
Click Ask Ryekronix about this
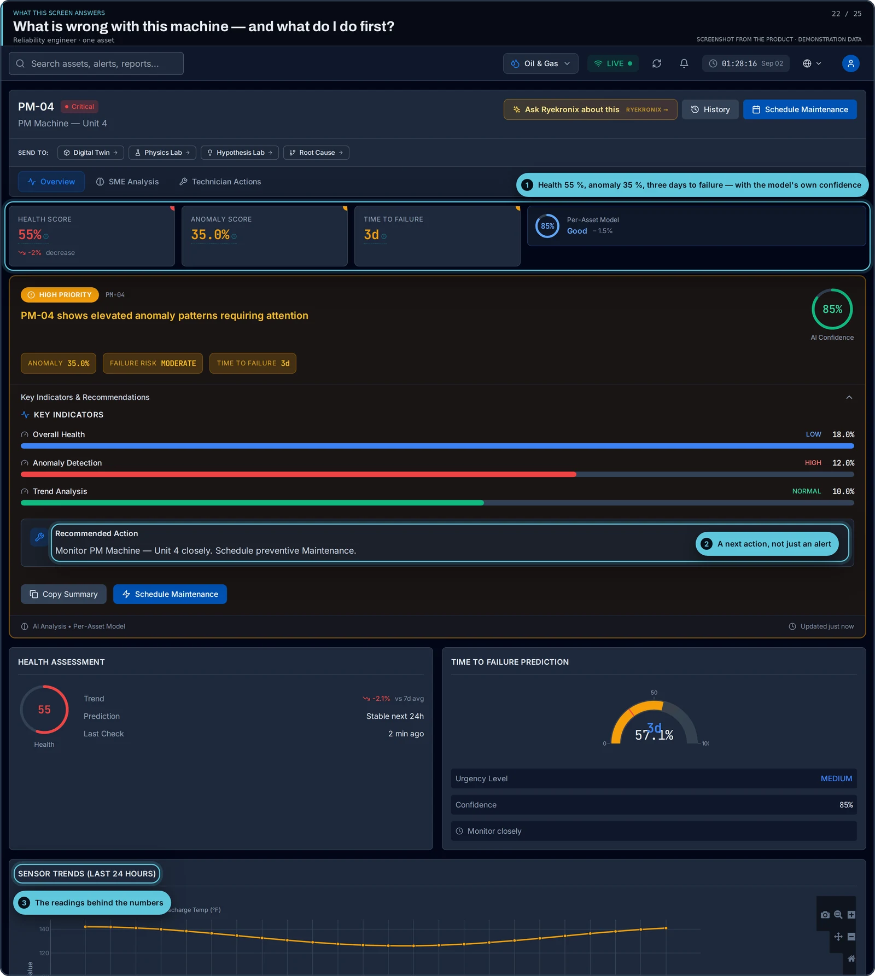click(590, 109)
